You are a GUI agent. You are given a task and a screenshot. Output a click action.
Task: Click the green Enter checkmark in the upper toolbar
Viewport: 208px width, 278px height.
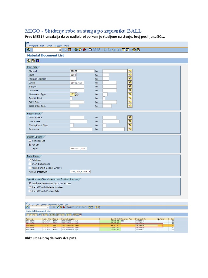29,50
